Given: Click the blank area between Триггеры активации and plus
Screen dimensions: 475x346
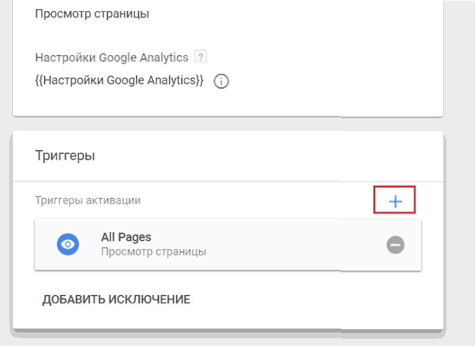Looking at the screenshot, I should click(x=258, y=200).
